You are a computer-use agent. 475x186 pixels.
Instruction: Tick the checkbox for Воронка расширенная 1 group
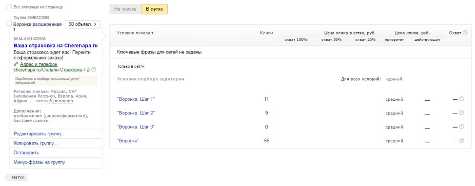(9, 23)
